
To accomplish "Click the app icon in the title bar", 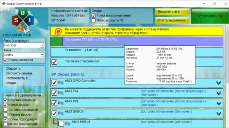I will tap(4, 4).
